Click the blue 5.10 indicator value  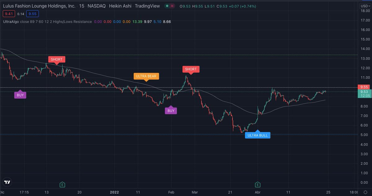158,22
